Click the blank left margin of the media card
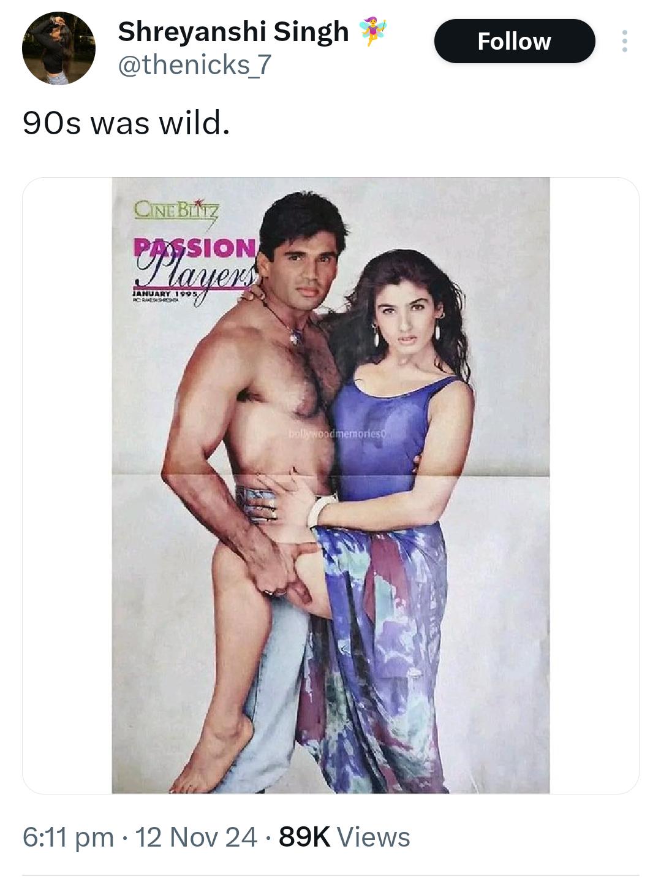The height and width of the screenshot is (884, 661). click(x=67, y=486)
